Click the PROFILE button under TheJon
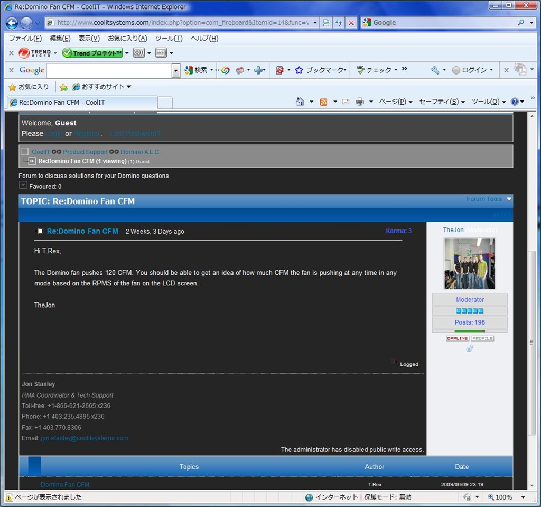541x507 pixels. pyautogui.click(x=482, y=338)
